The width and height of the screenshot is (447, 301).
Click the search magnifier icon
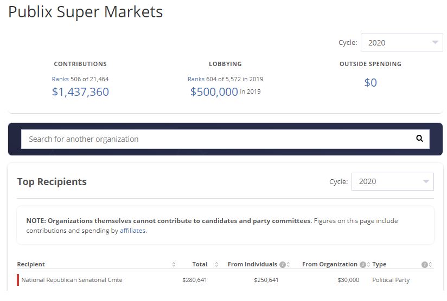[x=419, y=139]
